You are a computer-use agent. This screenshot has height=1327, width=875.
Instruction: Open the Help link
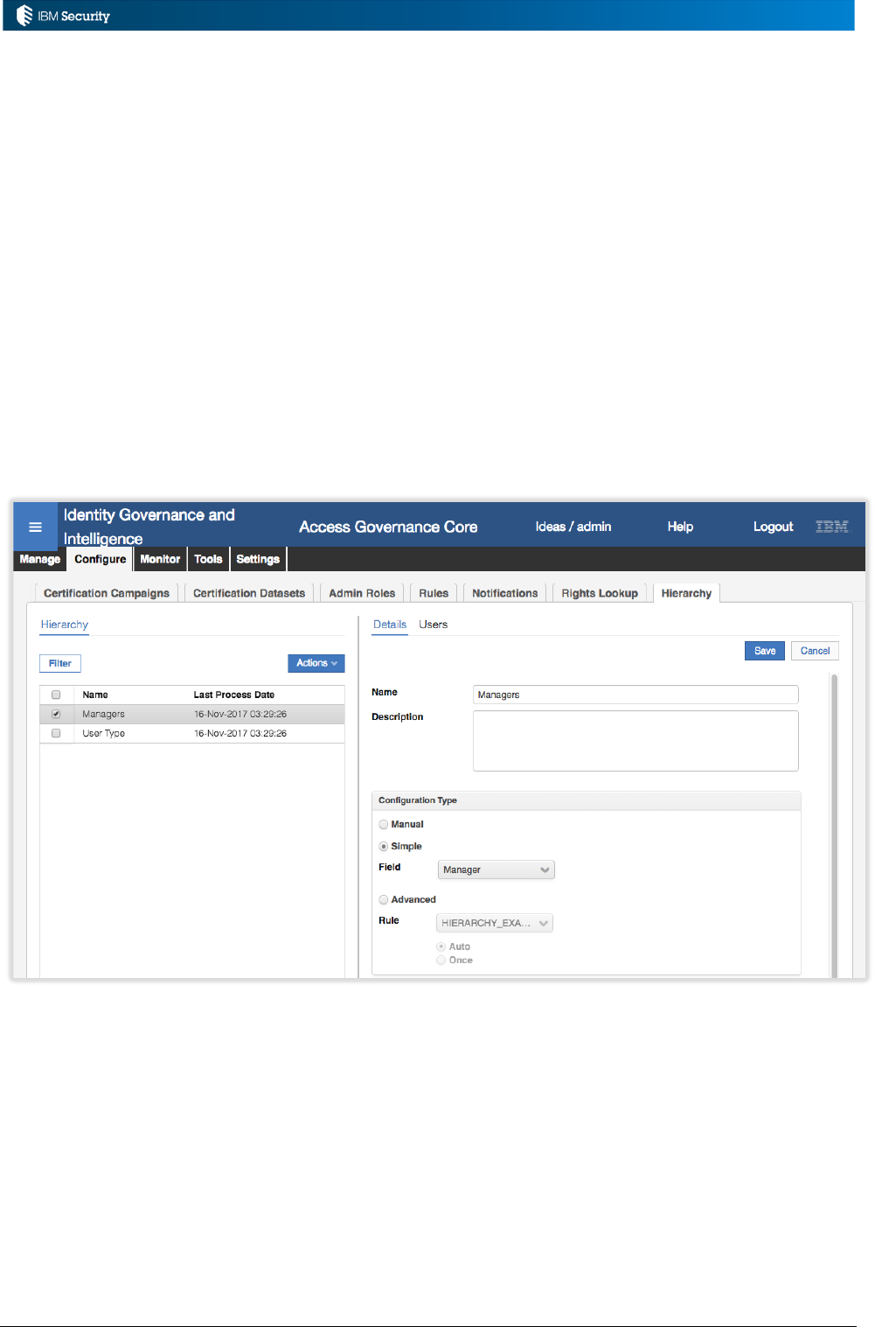tap(680, 527)
